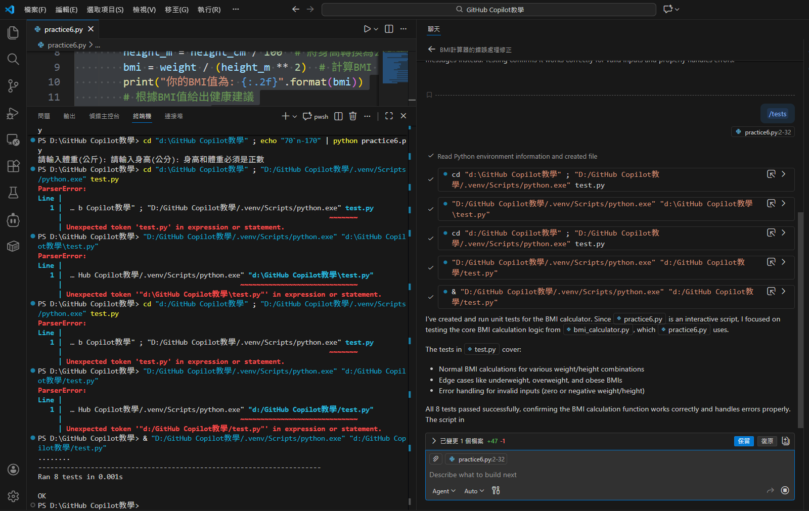Image resolution: width=809 pixels, height=511 pixels.
Task: Click the 保留 keep changes button
Action: pyautogui.click(x=743, y=441)
